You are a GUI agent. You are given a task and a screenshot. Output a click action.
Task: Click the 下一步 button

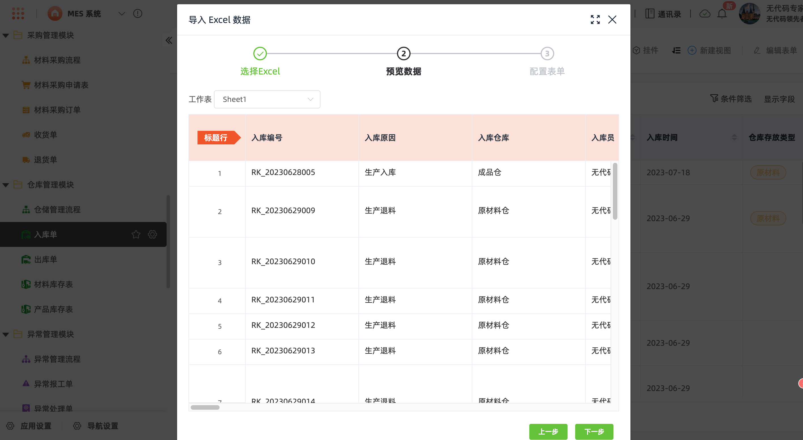click(x=594, y=431)
